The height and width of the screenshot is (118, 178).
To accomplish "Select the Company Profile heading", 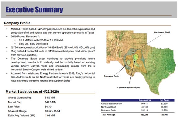I will (17, 23).
